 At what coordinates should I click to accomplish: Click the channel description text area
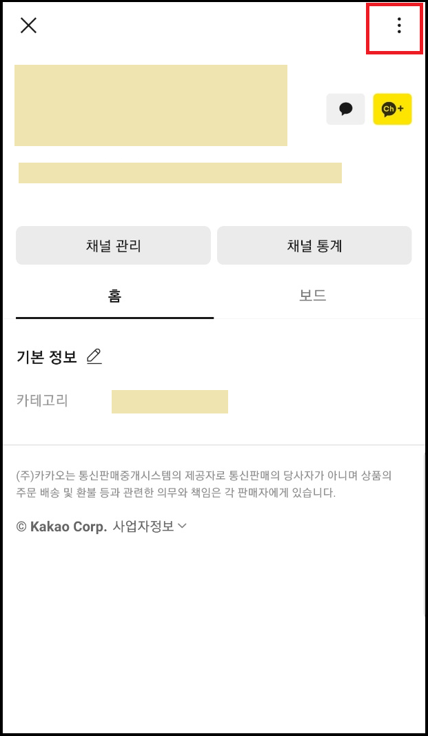[x=179, y=173]
